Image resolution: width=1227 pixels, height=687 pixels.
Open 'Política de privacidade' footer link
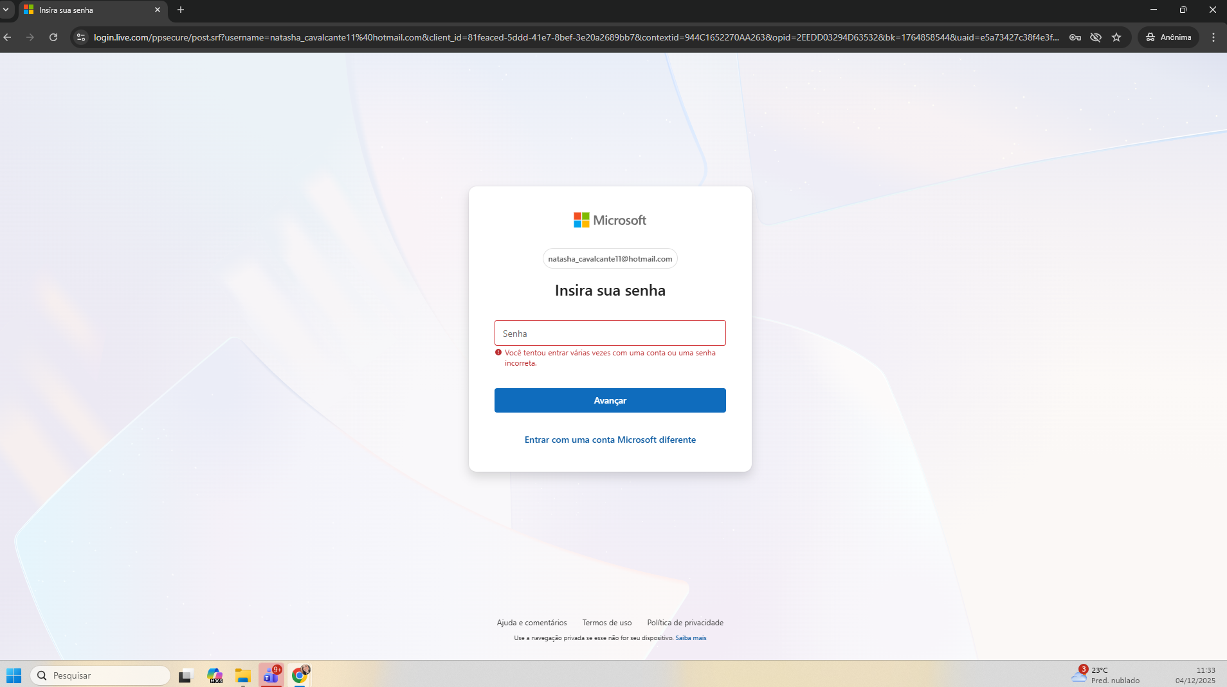(686, 623)
